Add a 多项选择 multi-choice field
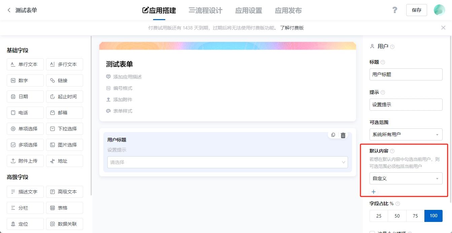 pyautogui.click(x=25, y=144)
